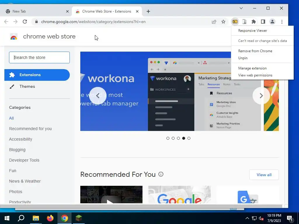Open the News & Weather category
Image resolution: width=299 pixels, height=224 pixels.
(x=25, y=181)
